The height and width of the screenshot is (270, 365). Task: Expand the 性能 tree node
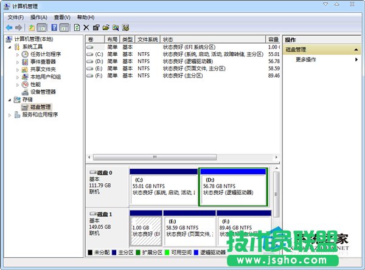pyautogui.click(x=18, y=85)
